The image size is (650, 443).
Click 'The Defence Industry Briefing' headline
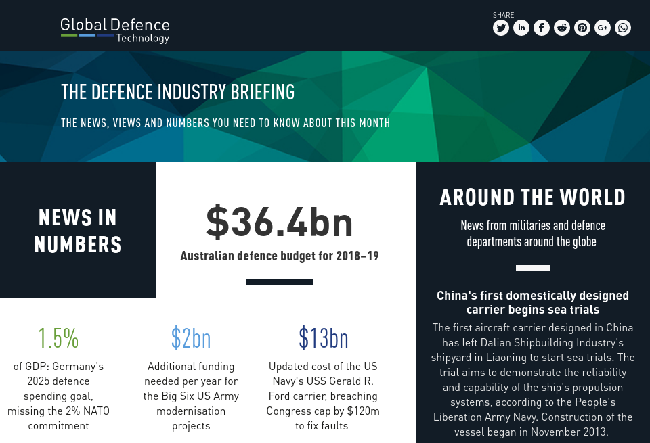coord(178,92)
